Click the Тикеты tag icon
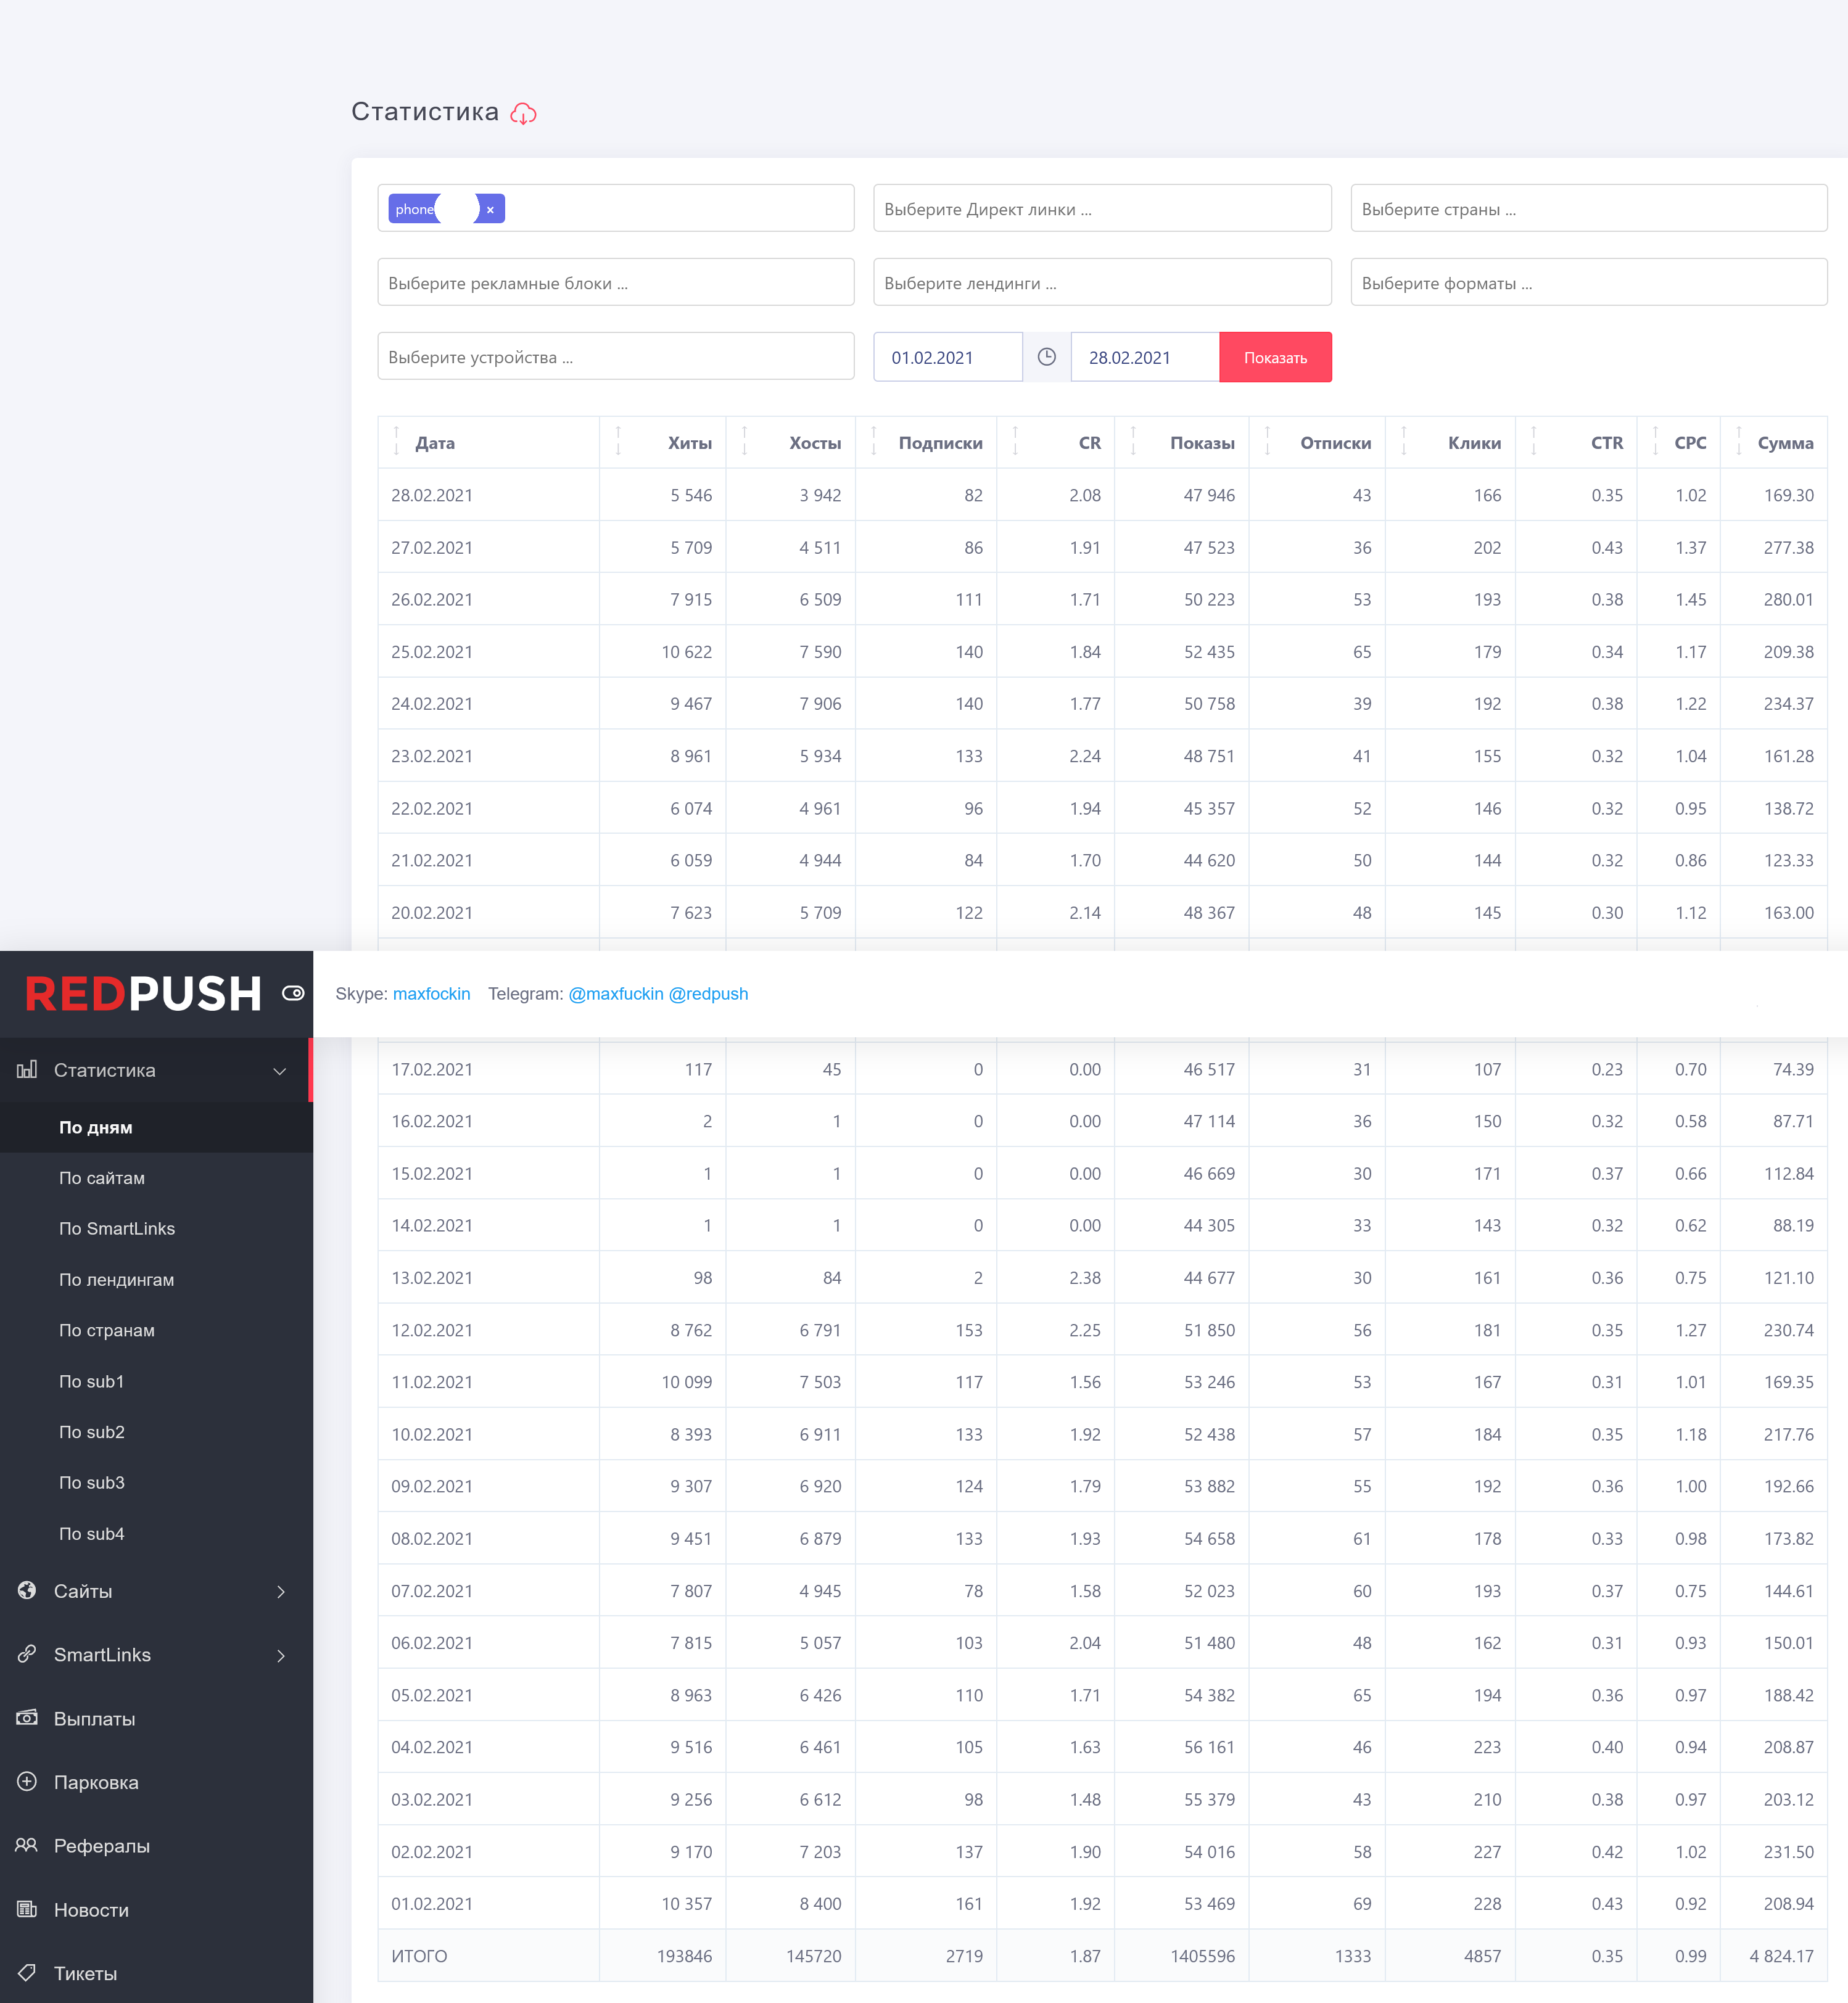Image resolution: width=1848 pixels, height=2003 pixels. click(x=27, y=1972)
